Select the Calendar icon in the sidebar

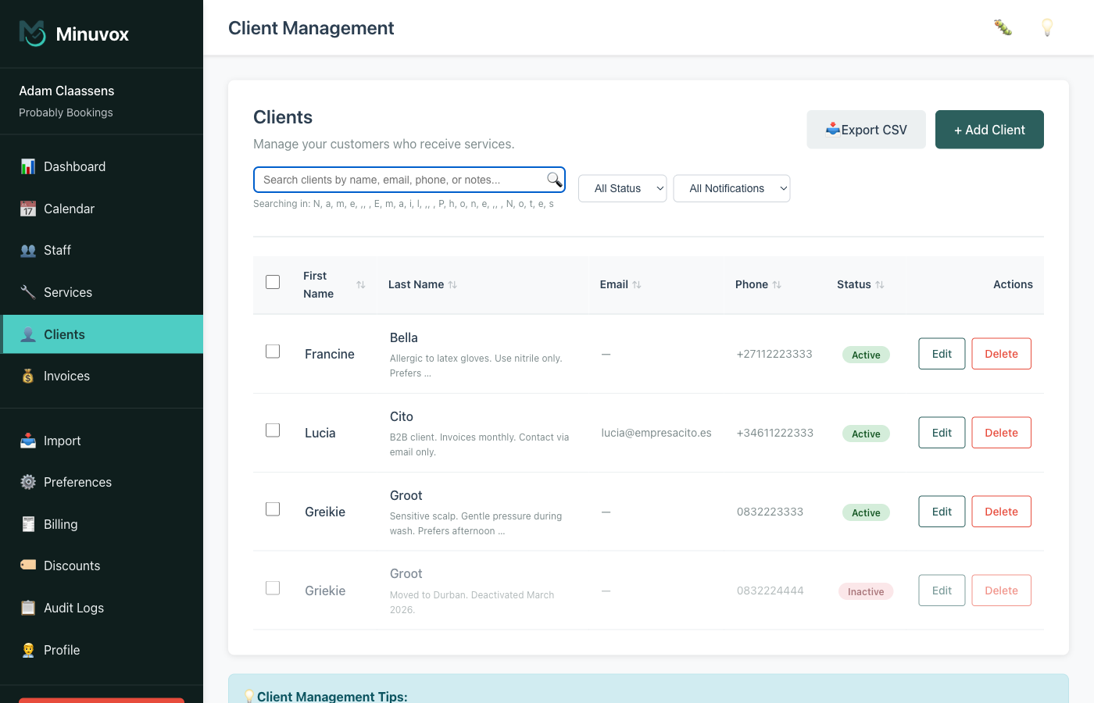(x=29, y=209)
